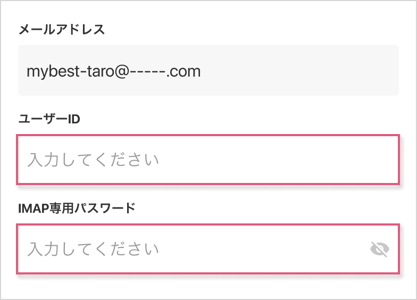Click the crossed-out eye icon

pos(380,249)
